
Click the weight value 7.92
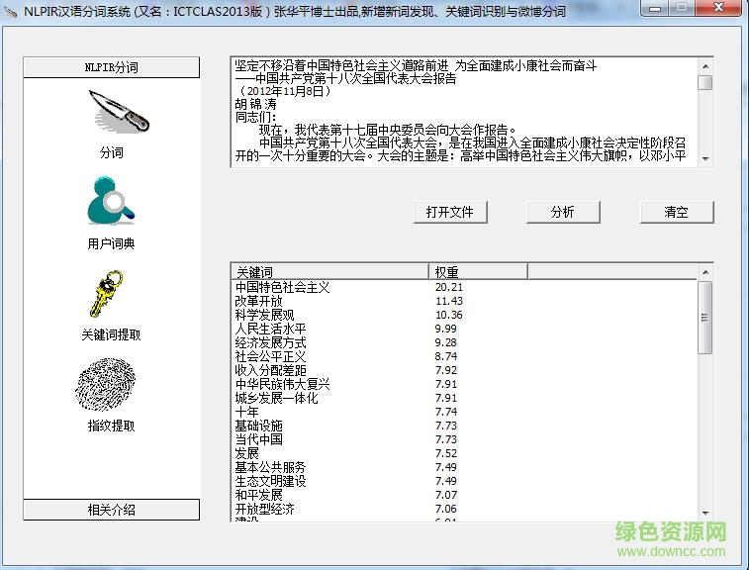coord(445,370)
